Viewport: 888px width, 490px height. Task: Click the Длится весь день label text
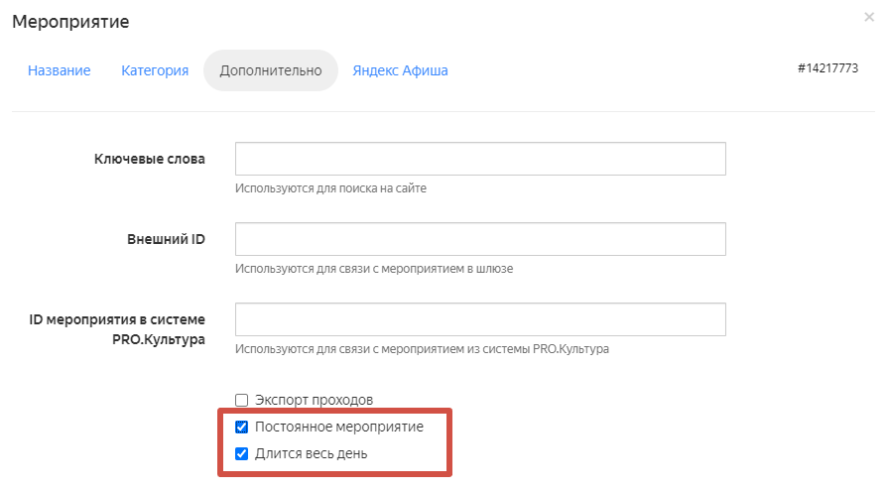[312, 454]
